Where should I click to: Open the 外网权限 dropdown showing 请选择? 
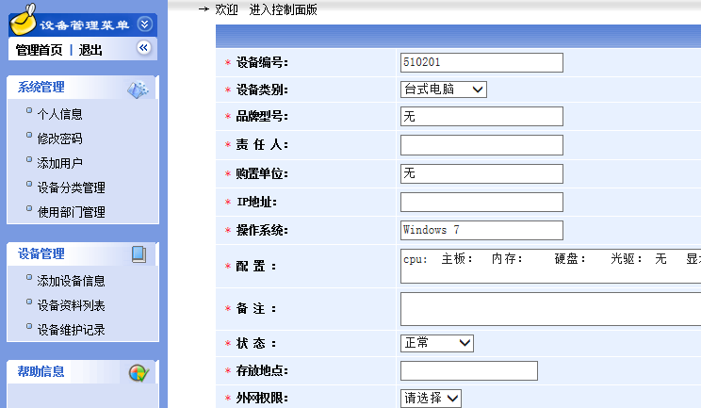pyautogui.click(x=431, y=399)
